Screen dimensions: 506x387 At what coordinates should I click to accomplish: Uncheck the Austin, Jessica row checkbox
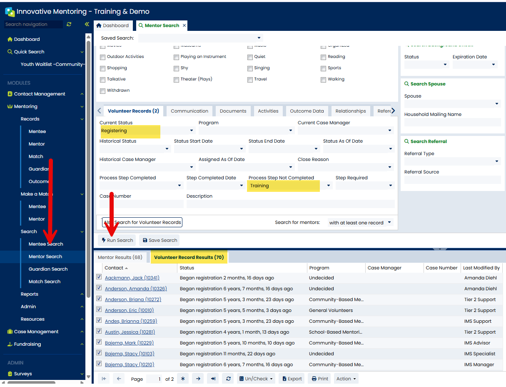coord(99,331)
